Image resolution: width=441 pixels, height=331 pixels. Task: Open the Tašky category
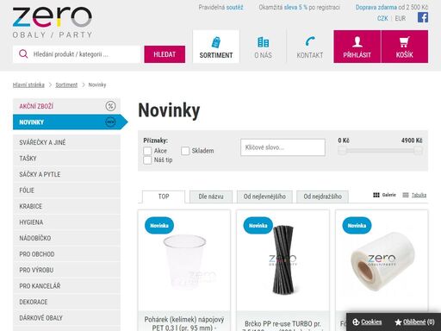pos(66,159)
